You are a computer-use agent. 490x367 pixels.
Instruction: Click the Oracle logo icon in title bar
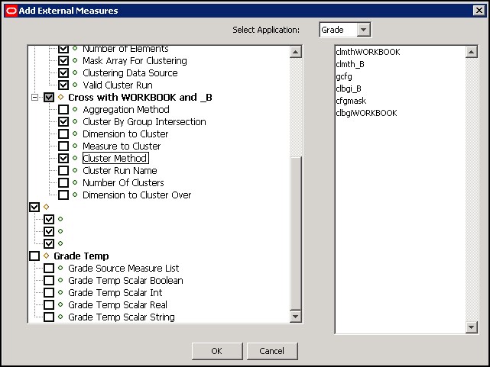click(x=11, y=11)
